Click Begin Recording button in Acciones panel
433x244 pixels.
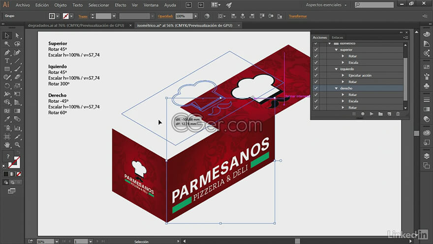[363, 114]
